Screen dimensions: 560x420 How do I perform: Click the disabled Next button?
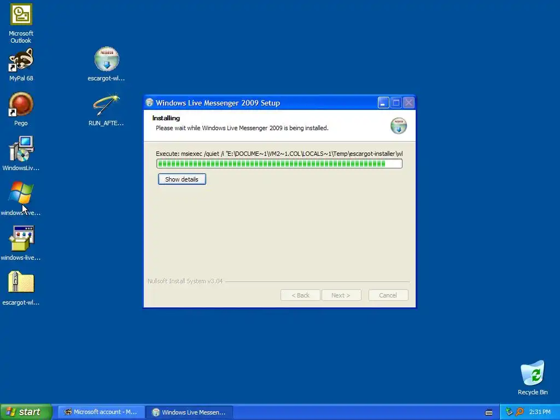(x=341, y=295)
